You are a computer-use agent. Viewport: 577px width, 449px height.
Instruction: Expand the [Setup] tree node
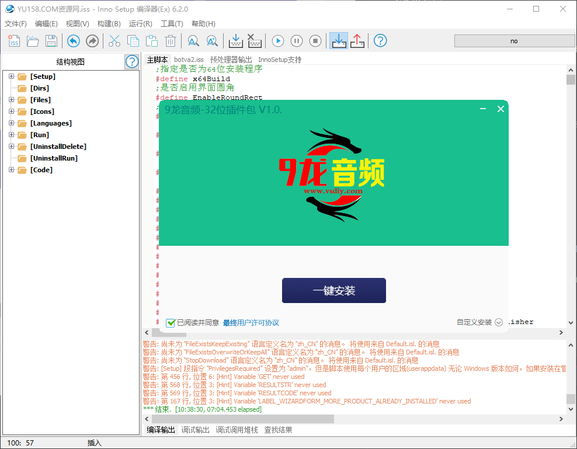coord(11,76)
